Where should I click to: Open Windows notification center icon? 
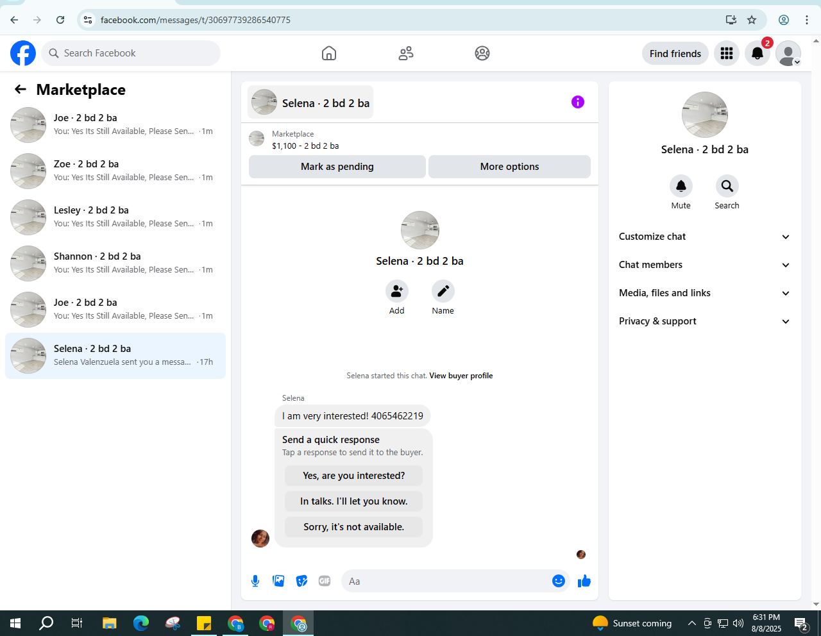tap(801, 623)
